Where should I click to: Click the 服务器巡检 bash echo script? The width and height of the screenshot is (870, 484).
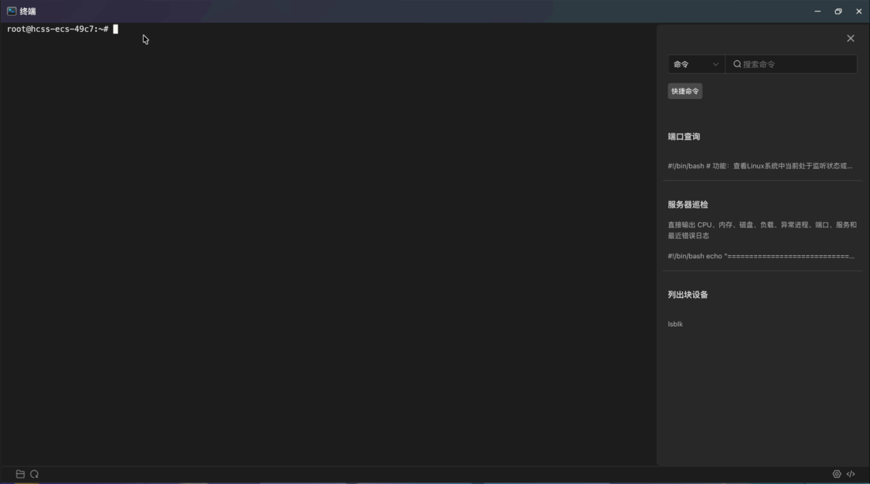click(761, 256)
